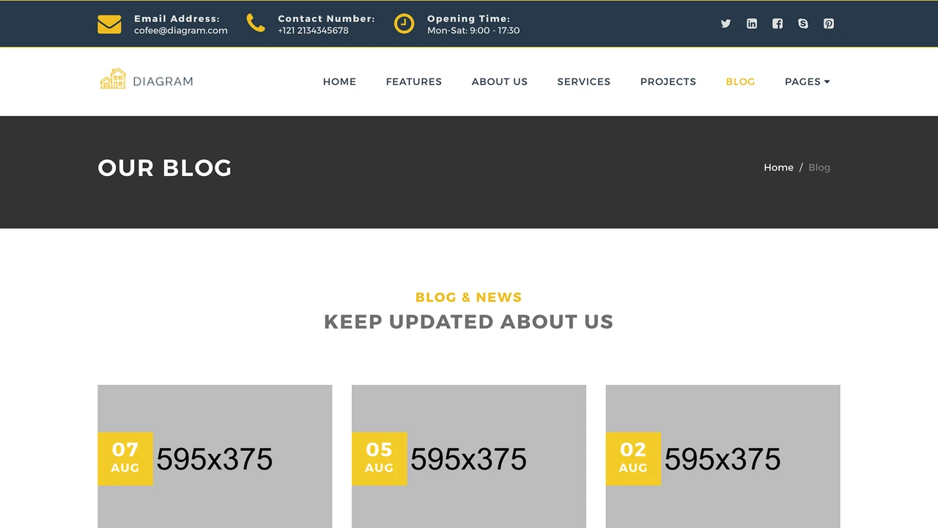938x528 pixels.
Task: Go to the Home menu item
Action: coord(339,81)
